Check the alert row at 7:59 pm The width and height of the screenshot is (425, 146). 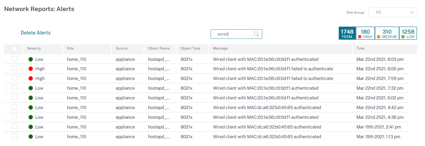pyautogui.click(x=15, y=78)
